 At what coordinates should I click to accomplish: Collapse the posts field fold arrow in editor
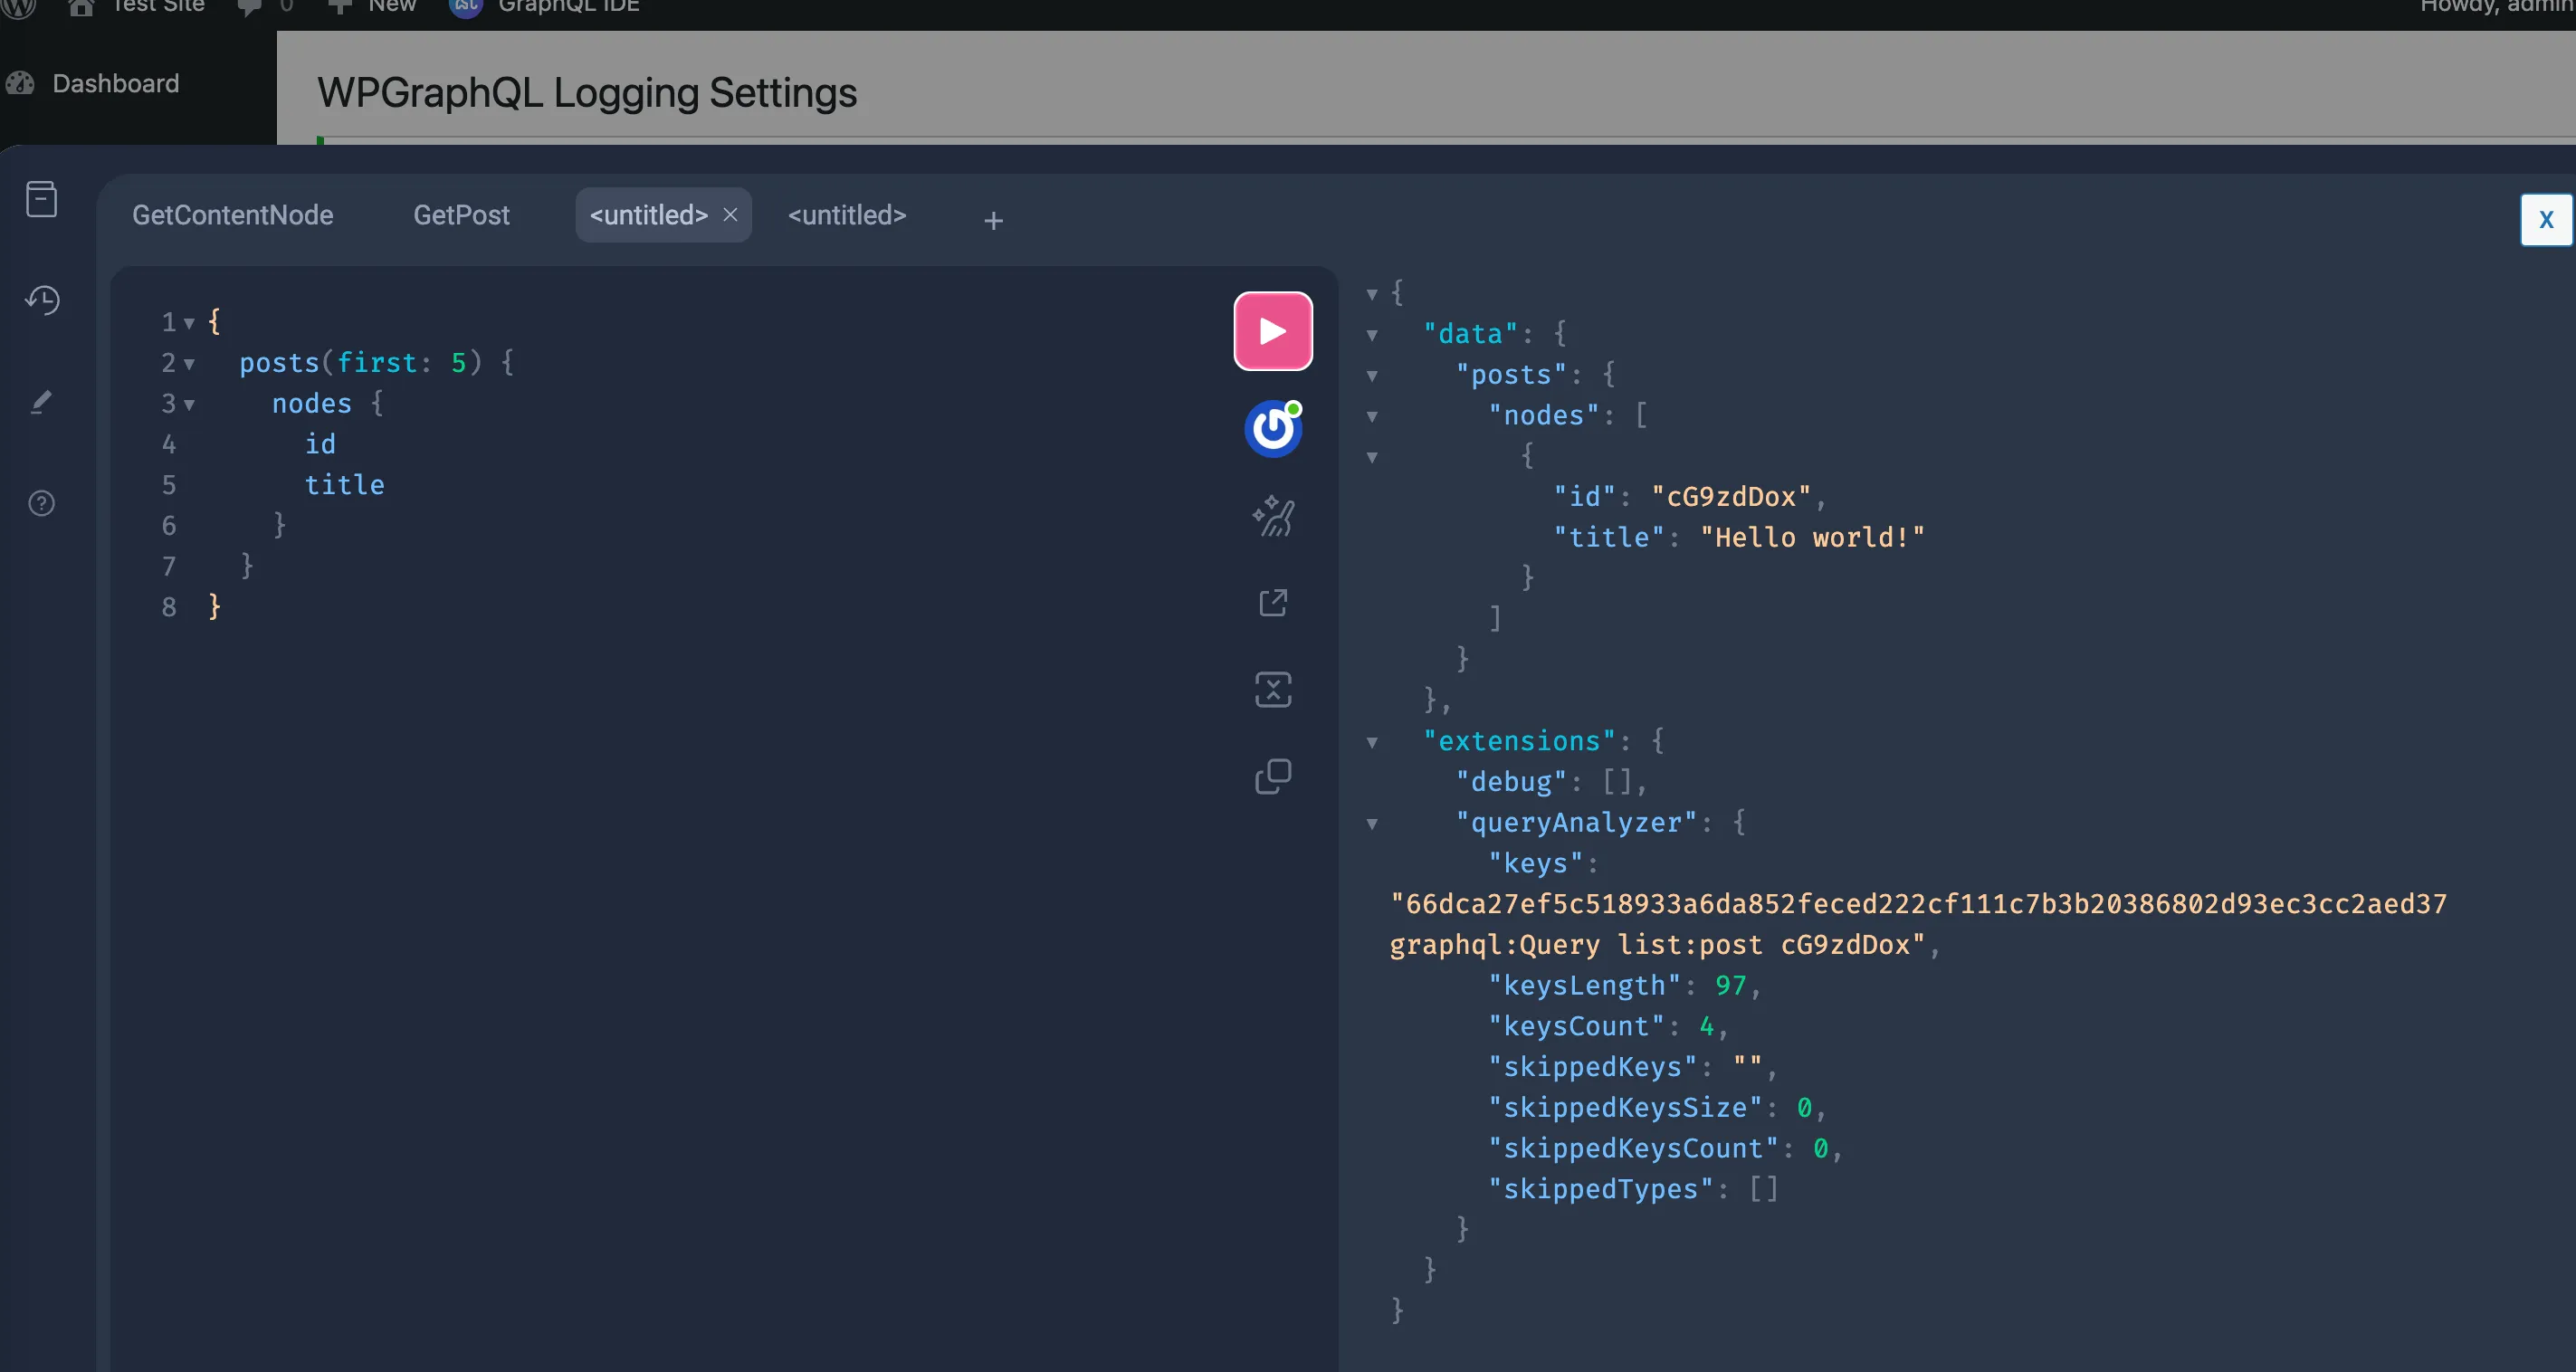click(x=189, y=364)
